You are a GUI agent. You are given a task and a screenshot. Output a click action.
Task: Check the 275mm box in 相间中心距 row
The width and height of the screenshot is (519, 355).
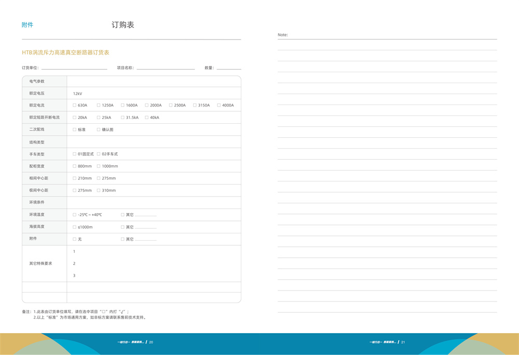pos(99,178)
